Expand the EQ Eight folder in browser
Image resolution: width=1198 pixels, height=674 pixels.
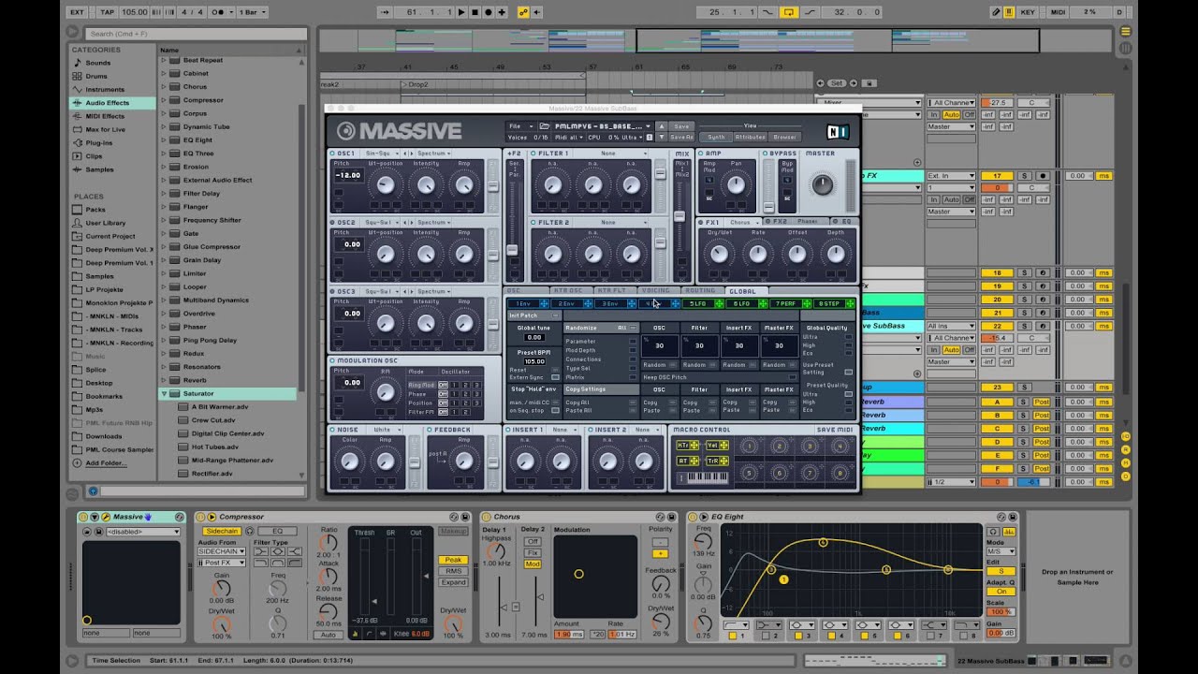coord(164,140)
